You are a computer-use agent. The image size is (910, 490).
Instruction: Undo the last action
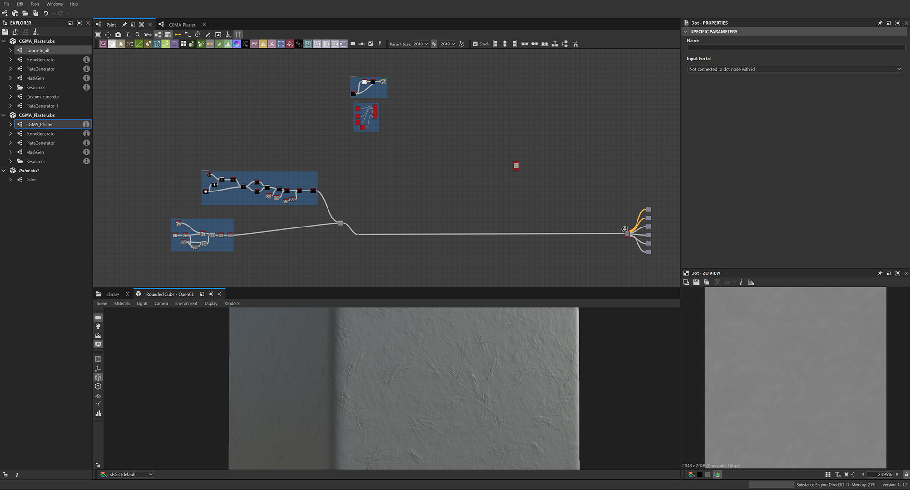pyautogui.click(x=45, y=13)
